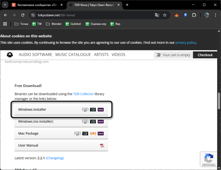Click the scrollbar up arrow
Image resolution: width=221 pixels, height=170 pixels.
pyautogui.click(x=219, y=31)
